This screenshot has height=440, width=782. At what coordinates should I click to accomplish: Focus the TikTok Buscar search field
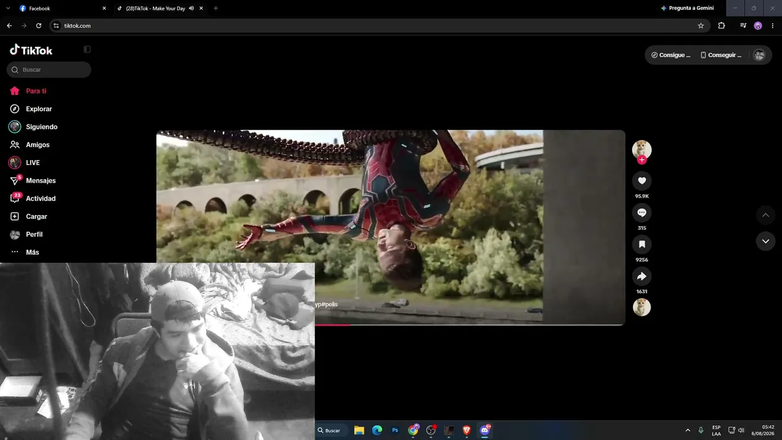(49, 70)
